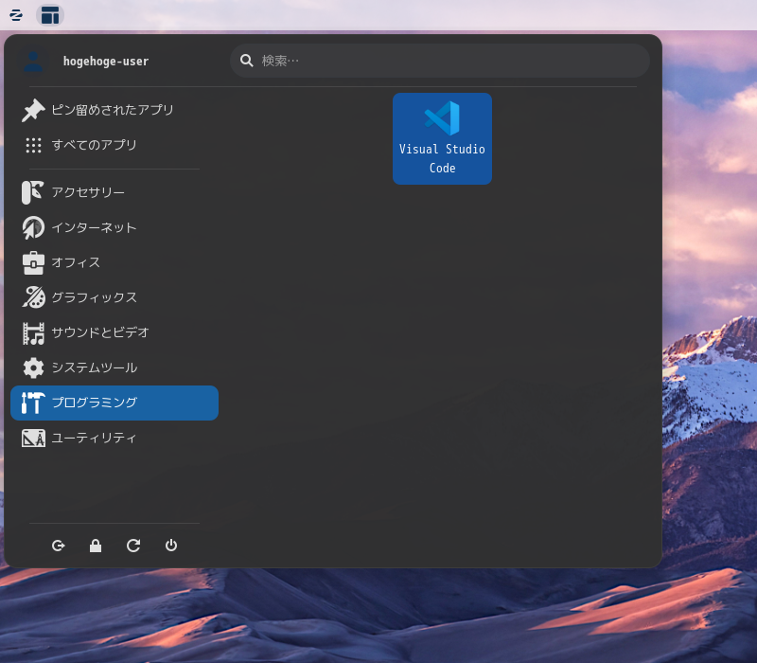Open アクセサリー category
Screen dimensions: 757x663
click(114, 192)
